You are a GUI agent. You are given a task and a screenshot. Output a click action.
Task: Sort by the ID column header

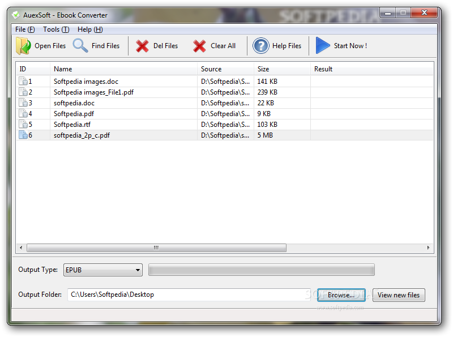click(33, 69)
